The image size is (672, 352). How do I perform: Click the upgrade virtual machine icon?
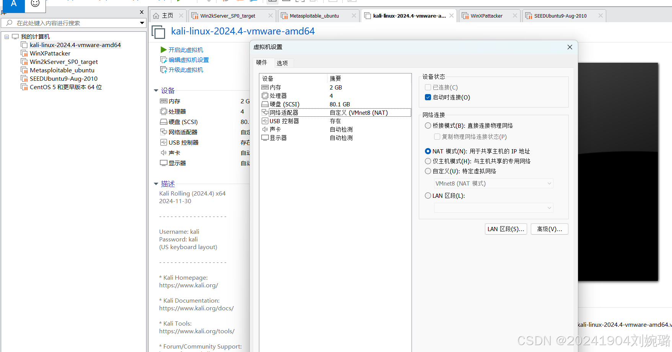click(163, 70)
